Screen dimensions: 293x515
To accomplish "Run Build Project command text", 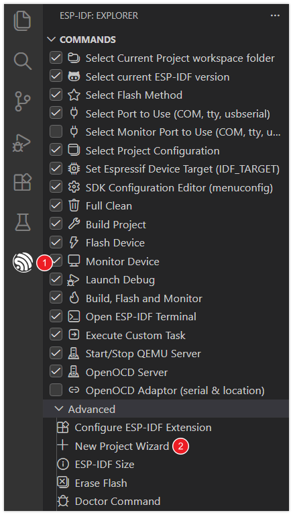I will click(x=116, y=225).
